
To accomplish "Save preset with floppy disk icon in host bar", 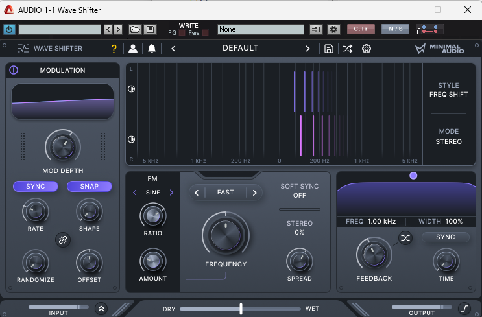I will 150,29.
